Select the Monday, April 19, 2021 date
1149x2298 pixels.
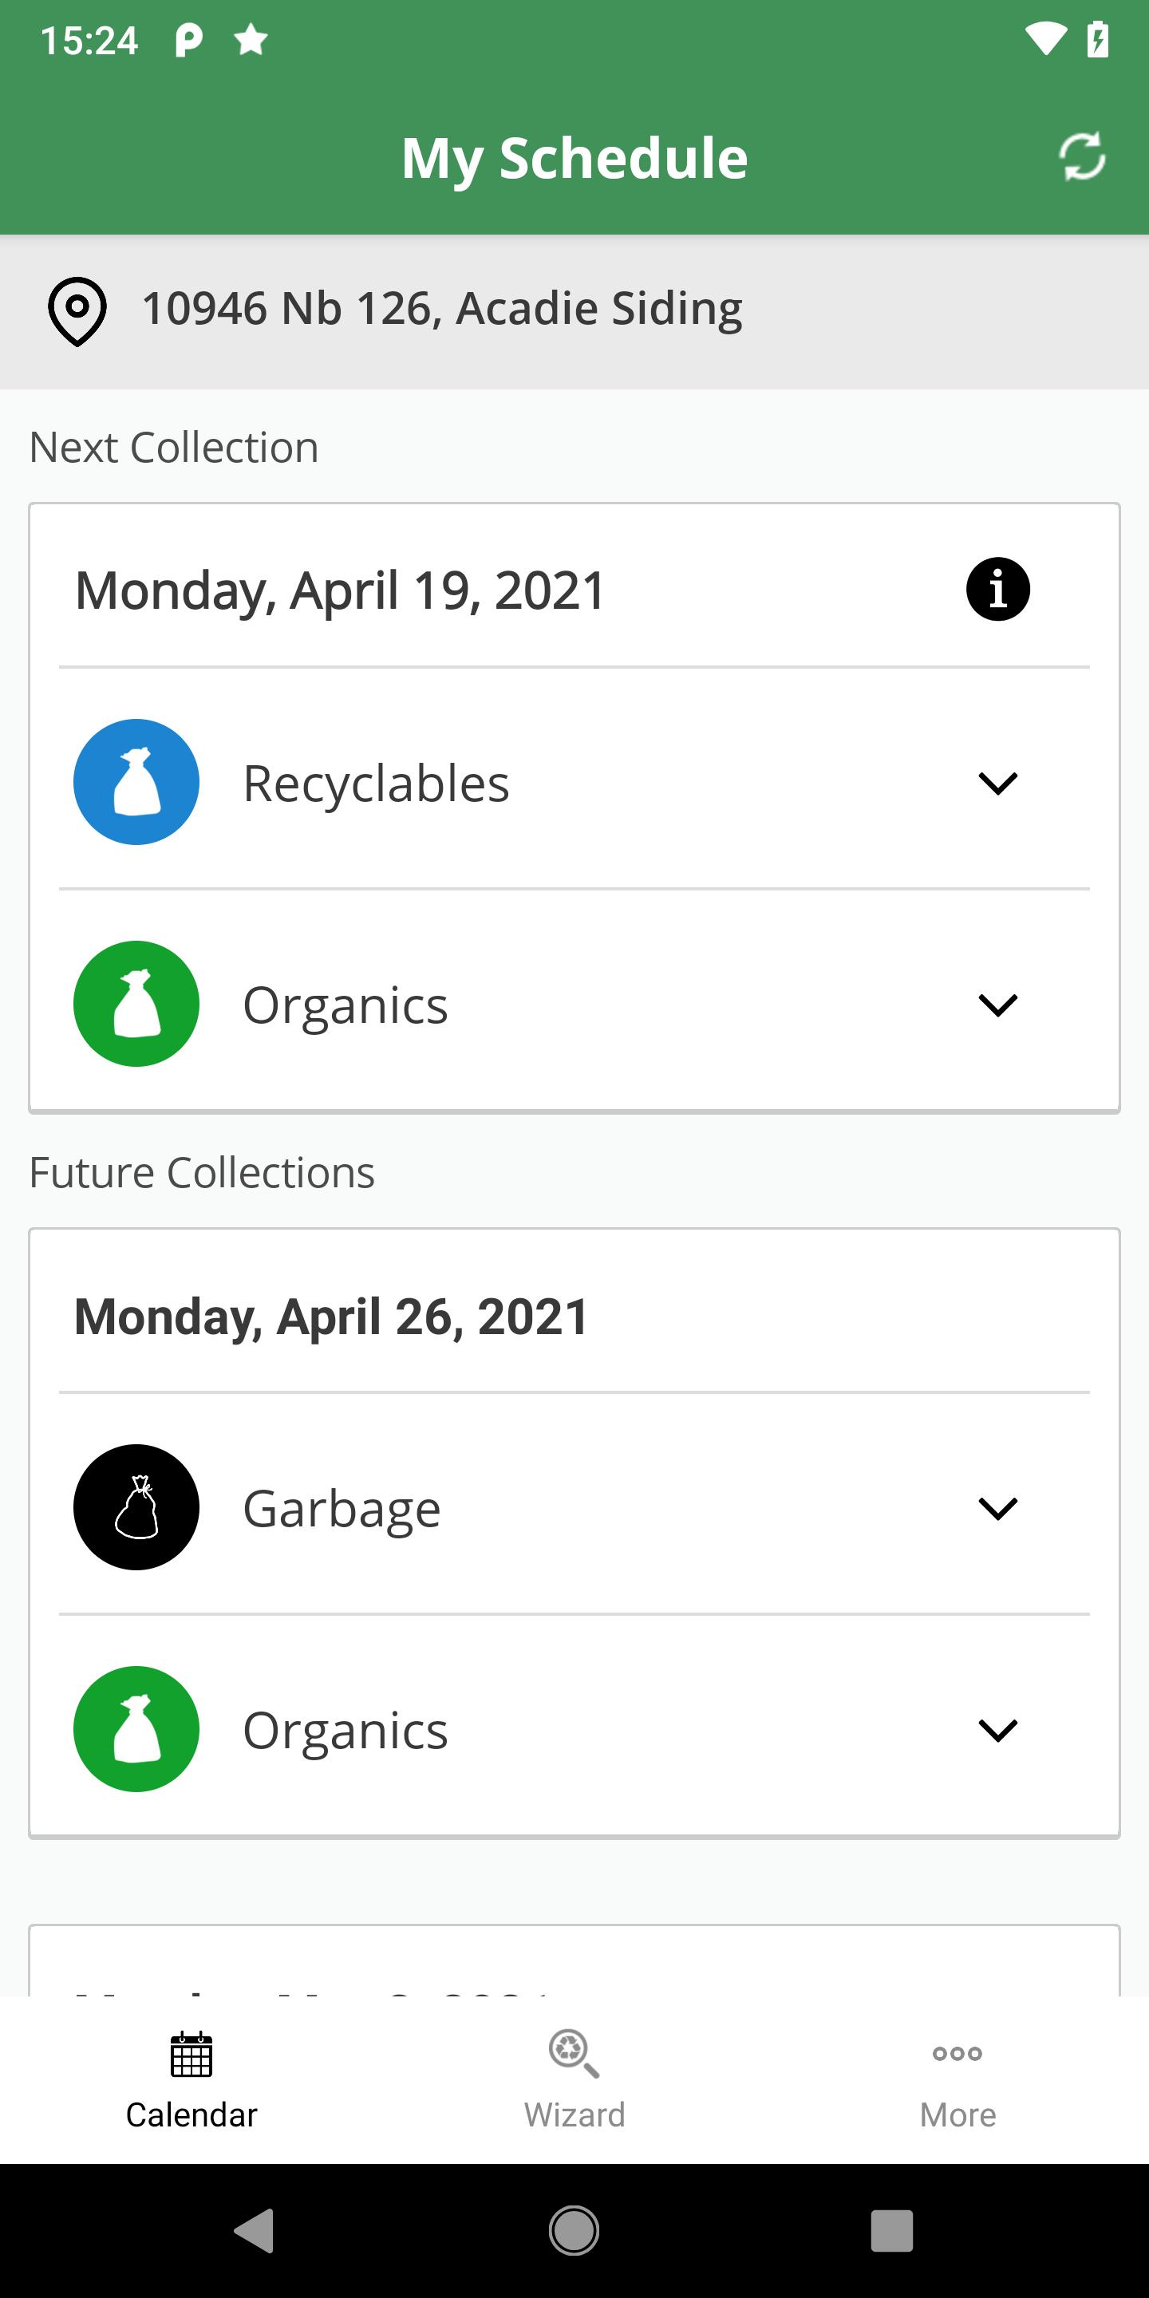pos(341,590)
